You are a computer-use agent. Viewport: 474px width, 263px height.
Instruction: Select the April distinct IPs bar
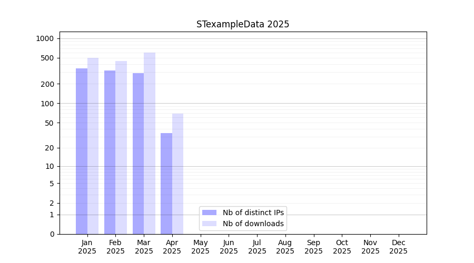point(166,184)
